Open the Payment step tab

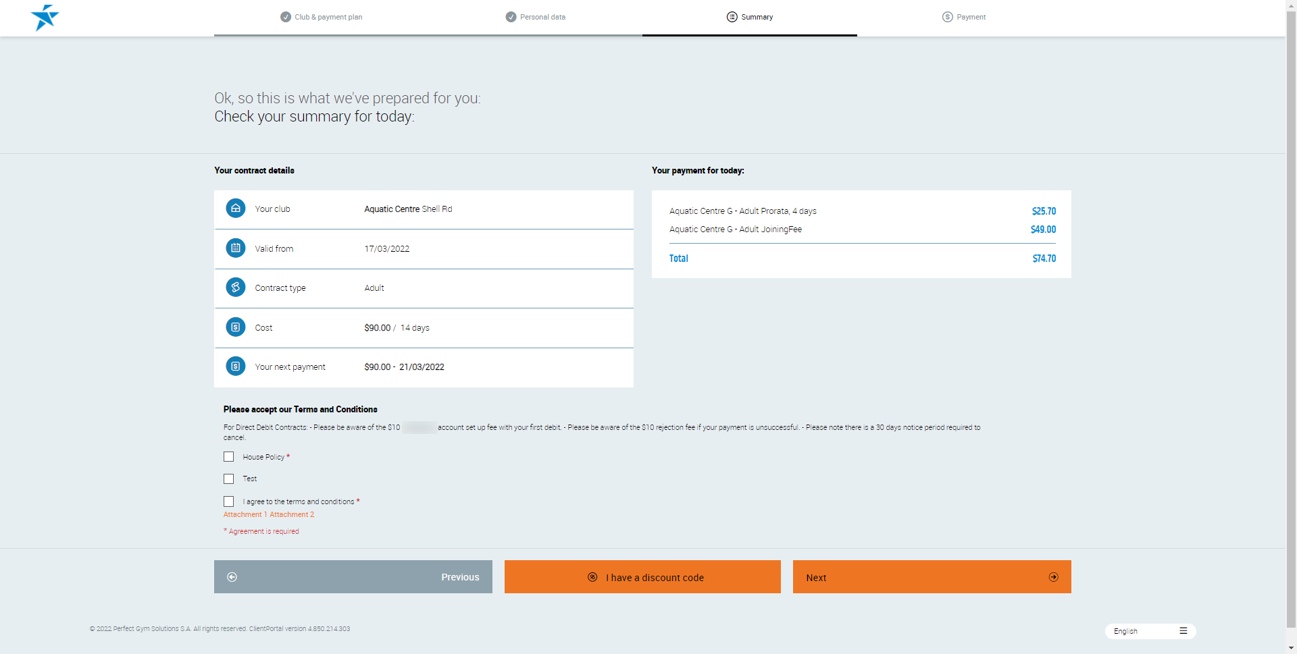(964, 17)
